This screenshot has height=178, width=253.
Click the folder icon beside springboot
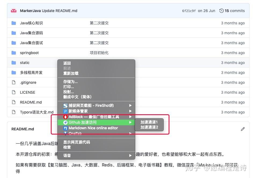tap(14, 53)
